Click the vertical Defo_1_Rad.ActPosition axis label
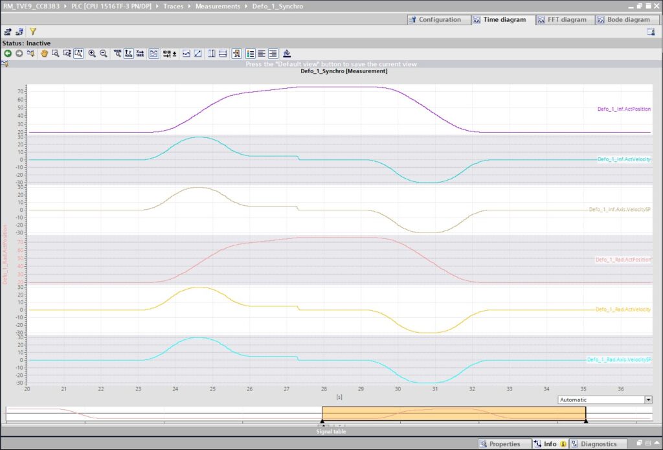 click(5, 254)
